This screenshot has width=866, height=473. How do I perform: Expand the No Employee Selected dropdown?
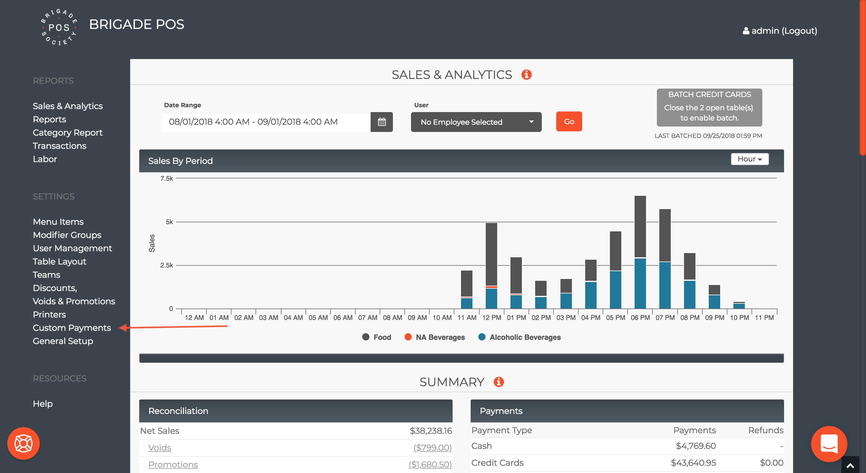[476, 122]
